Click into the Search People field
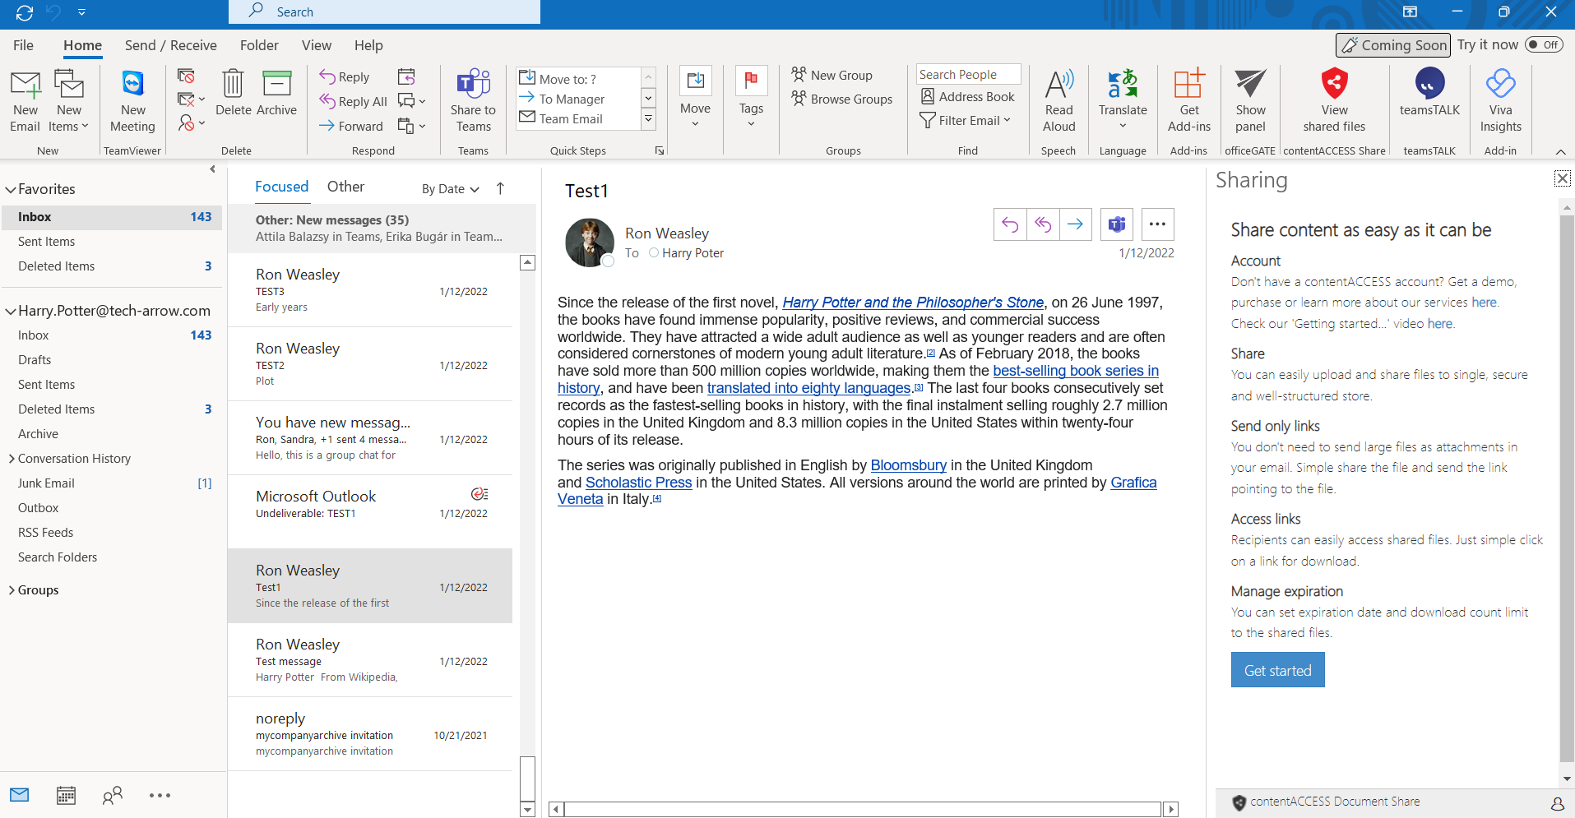 (967, 75)
